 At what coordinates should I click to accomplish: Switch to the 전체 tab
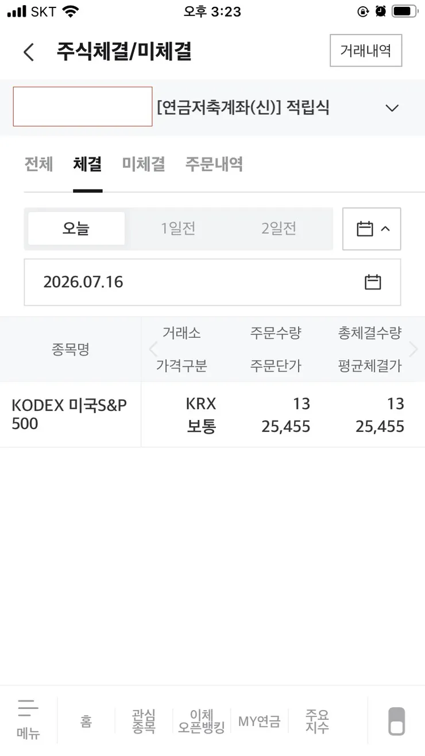[x=38, y=164]
